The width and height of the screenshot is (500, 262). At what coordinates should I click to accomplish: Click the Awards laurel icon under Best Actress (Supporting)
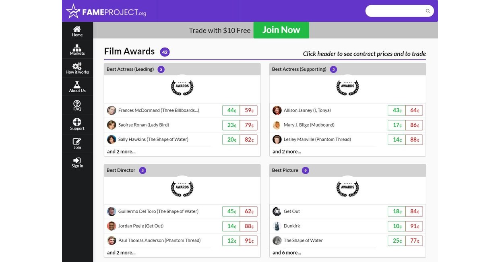(x=347, y=87)
